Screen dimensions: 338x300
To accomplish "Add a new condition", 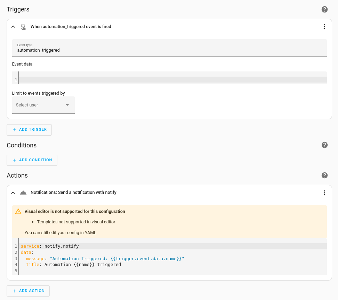I will point(32,160).
